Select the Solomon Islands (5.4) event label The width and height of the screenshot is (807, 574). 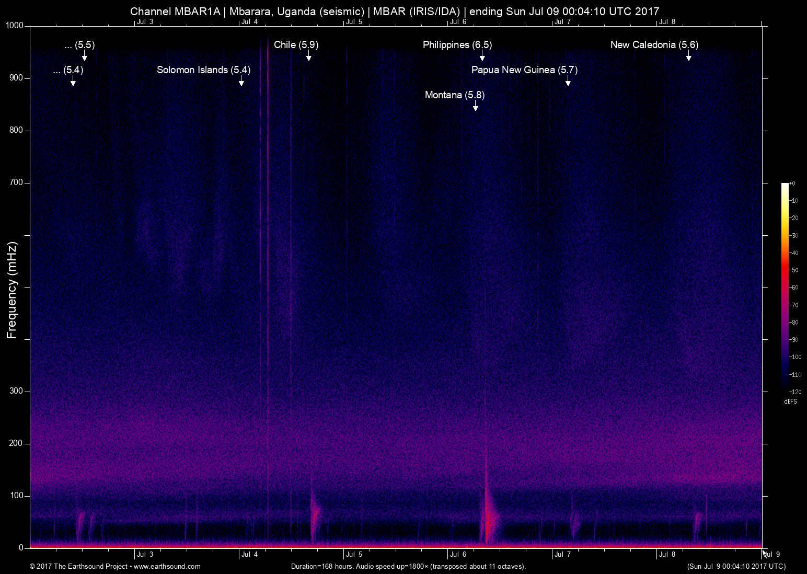click(x=203, y=70)
